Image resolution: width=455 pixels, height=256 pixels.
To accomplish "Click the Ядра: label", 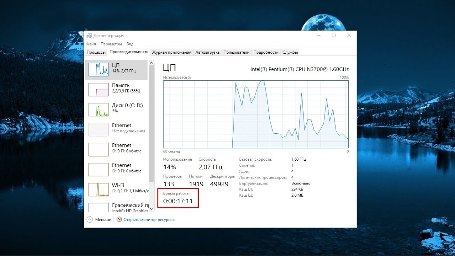I will [x=244, y=171].
